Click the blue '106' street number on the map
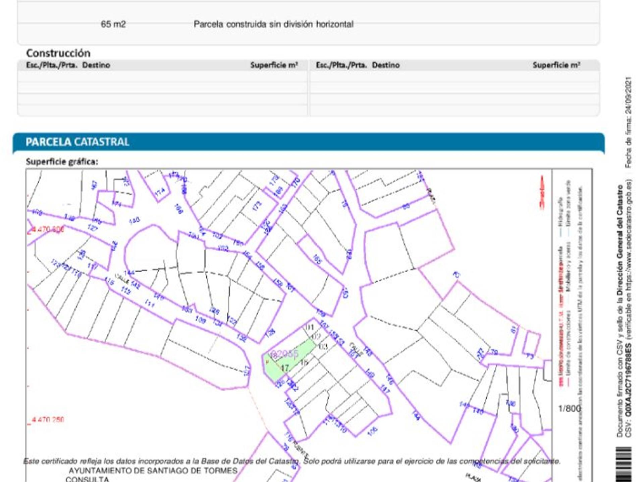644x482 pixels. (372, 431)
